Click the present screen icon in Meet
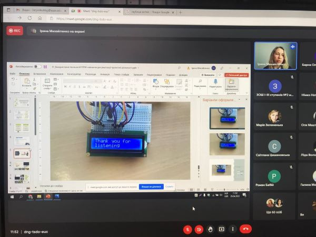The width and height of the screenshot is (316, 237). [222, 229]
